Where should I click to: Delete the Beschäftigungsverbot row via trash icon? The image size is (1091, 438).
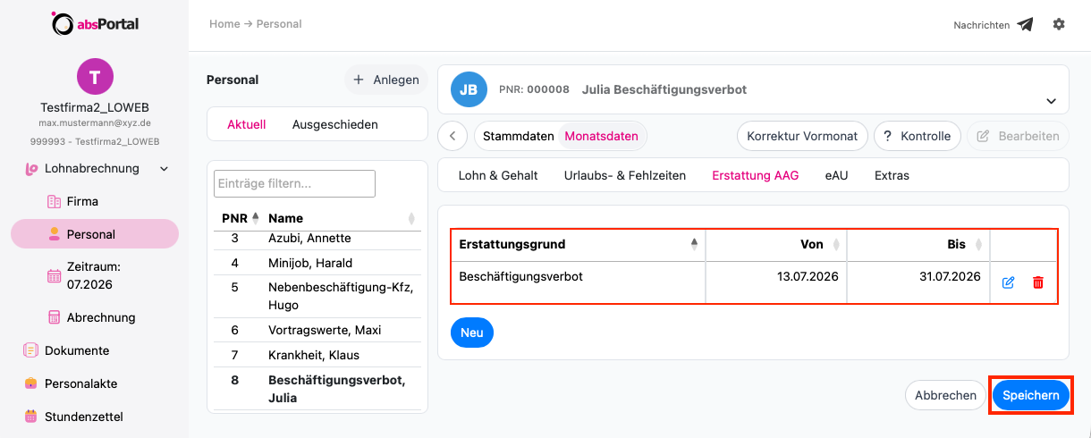point(1038,282)
